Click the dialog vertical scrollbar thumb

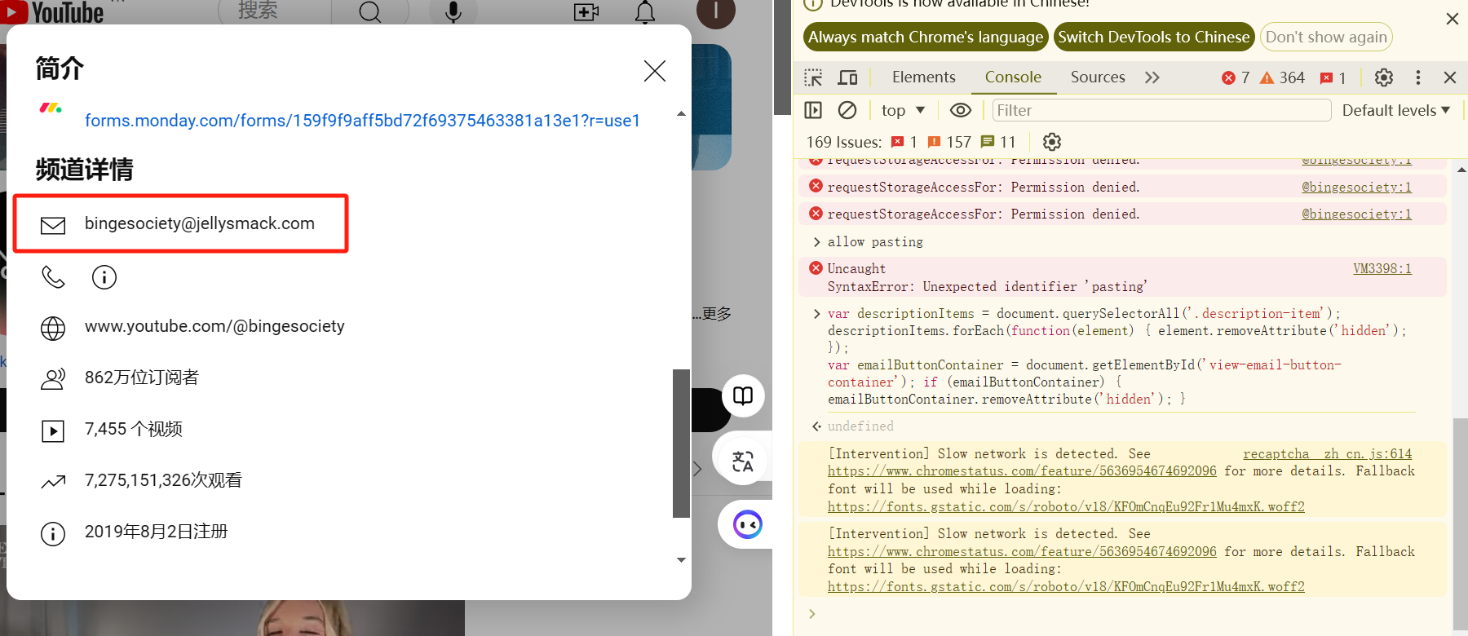click(681, 444)
